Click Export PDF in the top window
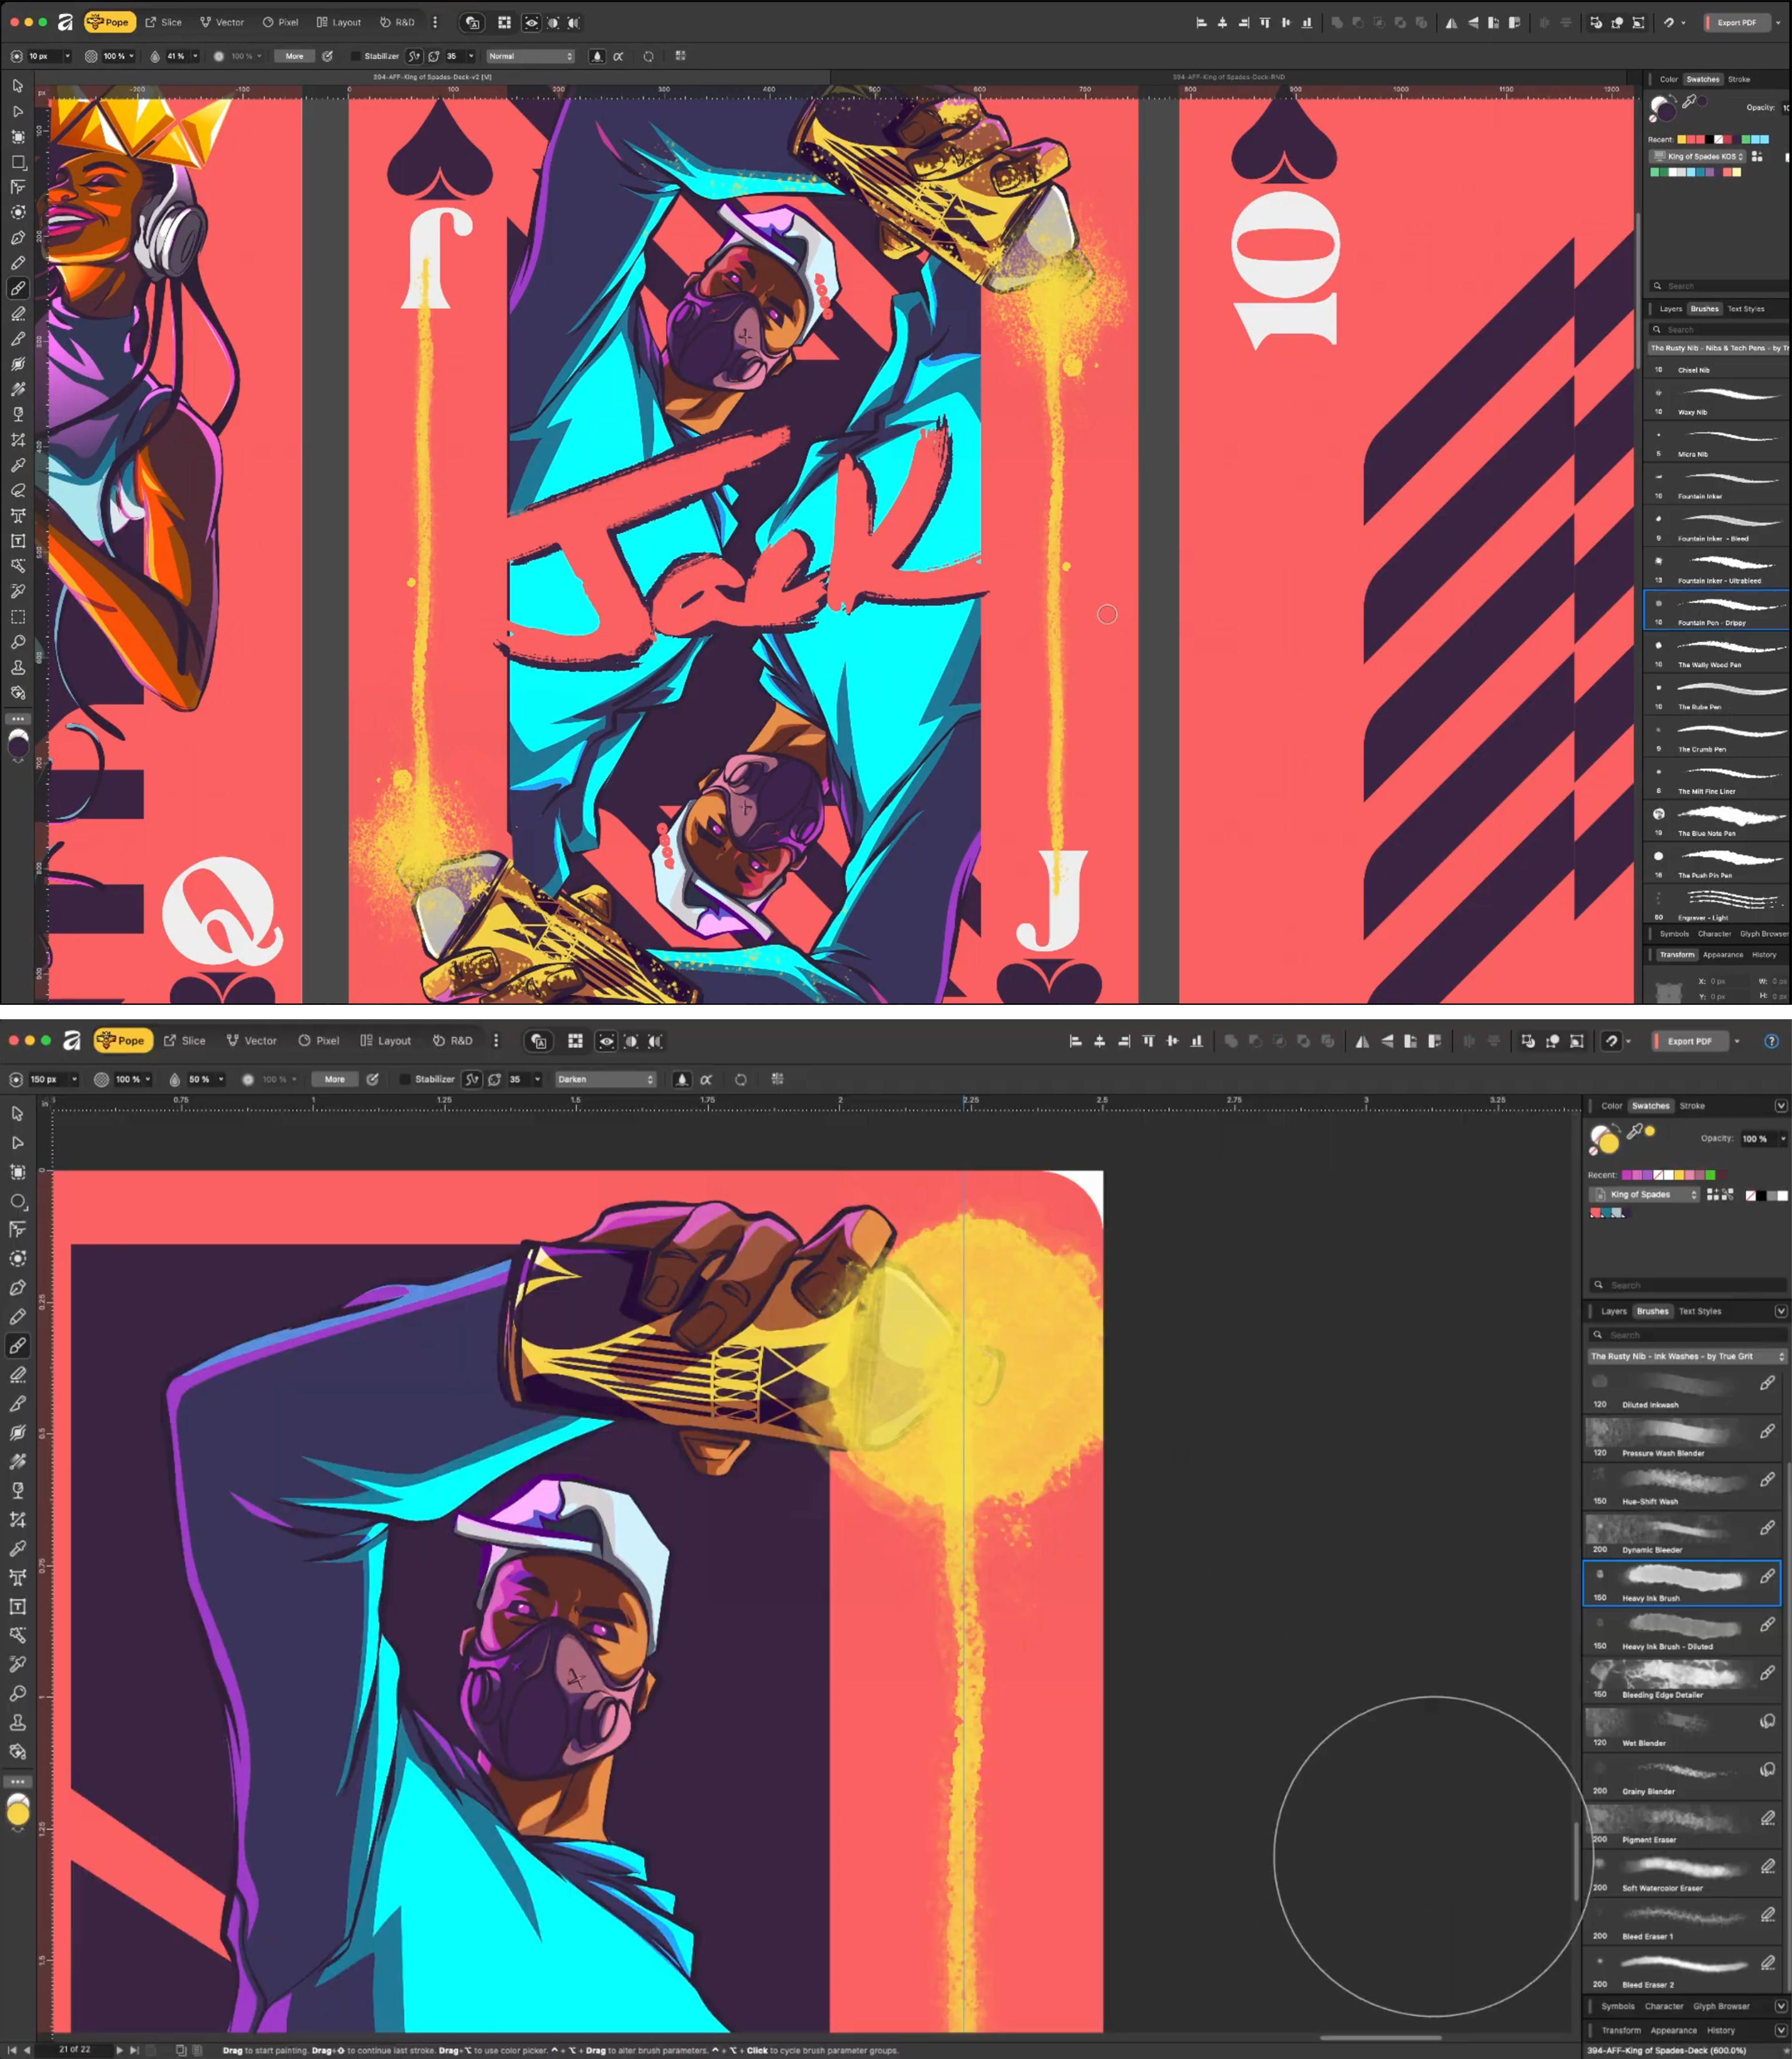 coord(1736,22)
